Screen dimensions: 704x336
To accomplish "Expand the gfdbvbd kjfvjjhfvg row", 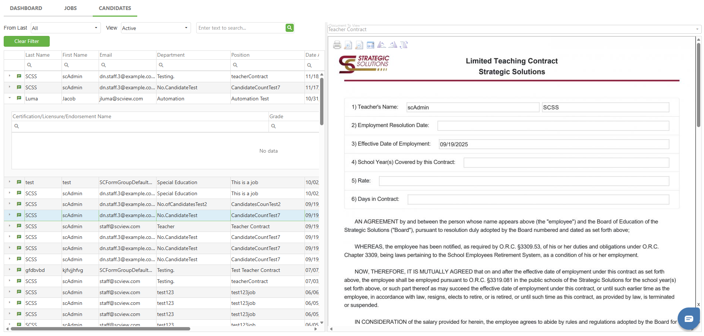I will [x=10, y=270].
